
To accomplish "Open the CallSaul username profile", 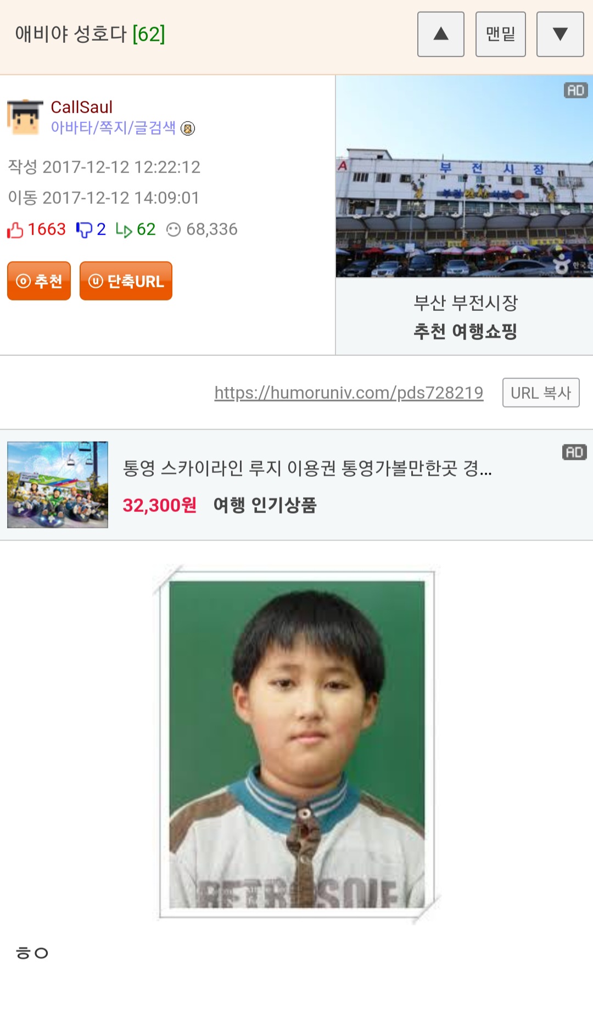I will (81, 107).
